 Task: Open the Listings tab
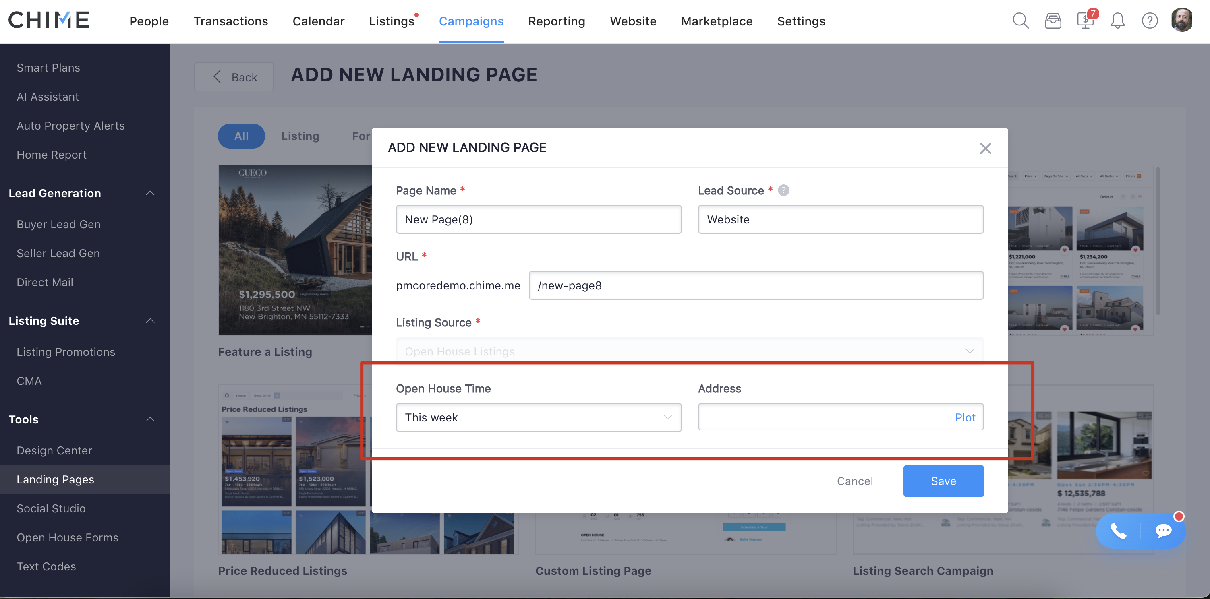(392, 21)
